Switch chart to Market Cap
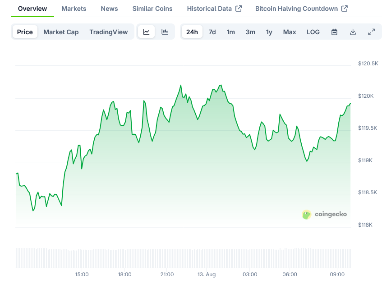The height and width of the screenshot is (283, 382). pyautogui.click(x=61, y=32)
